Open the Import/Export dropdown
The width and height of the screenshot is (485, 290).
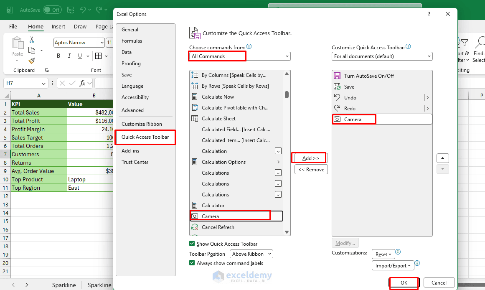tap(393, 265)
